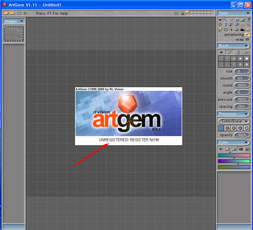Select the three-bar RGB slider mode
The height and width of the screenshot is (230, 253).
coord(241,149)
